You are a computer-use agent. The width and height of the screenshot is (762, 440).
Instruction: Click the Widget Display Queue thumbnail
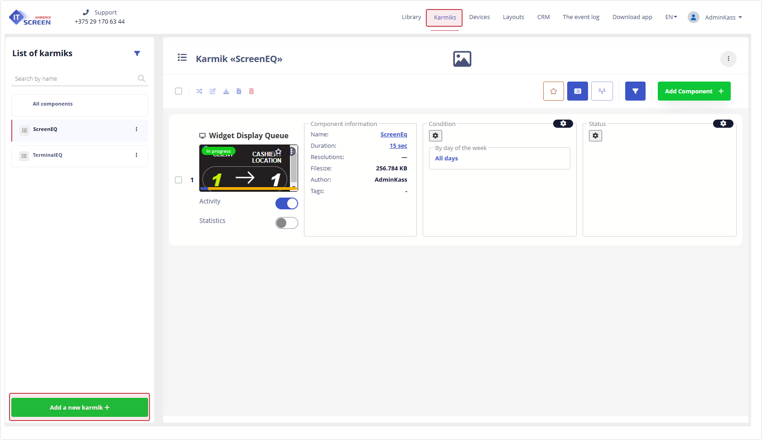point(248,168)
